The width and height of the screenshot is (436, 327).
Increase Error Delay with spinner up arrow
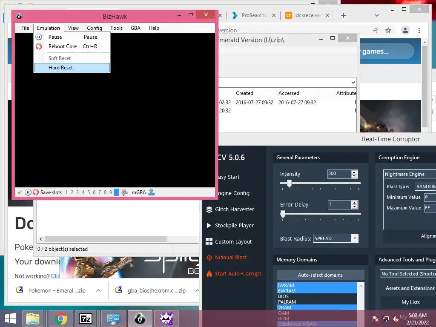tap(355, 203)
